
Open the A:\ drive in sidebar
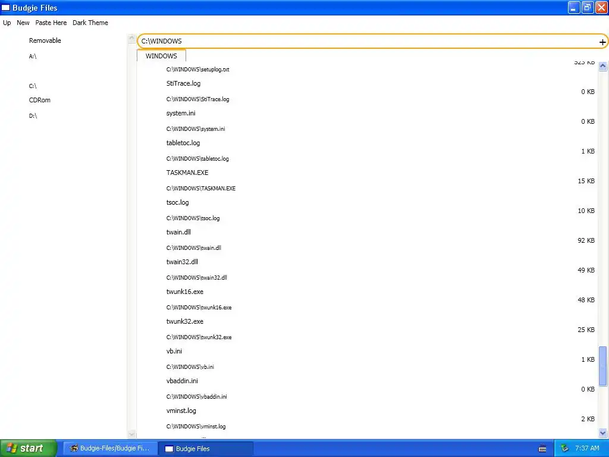coord(33,57)
